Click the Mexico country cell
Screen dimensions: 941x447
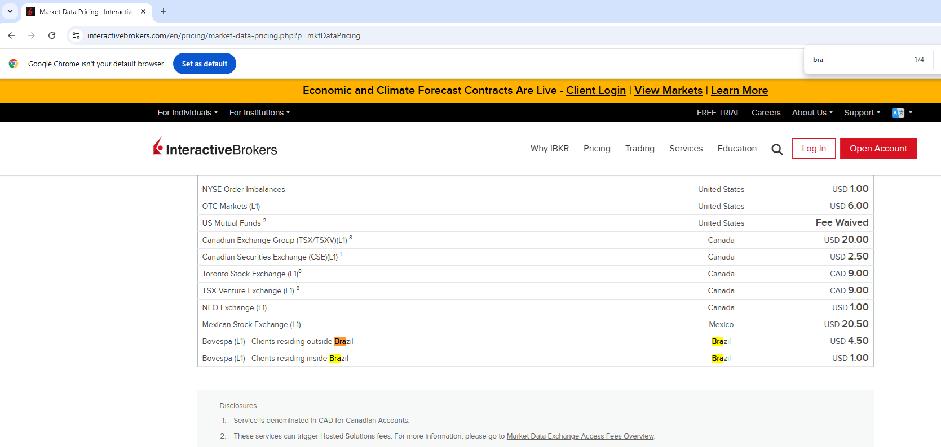[721, 325]
